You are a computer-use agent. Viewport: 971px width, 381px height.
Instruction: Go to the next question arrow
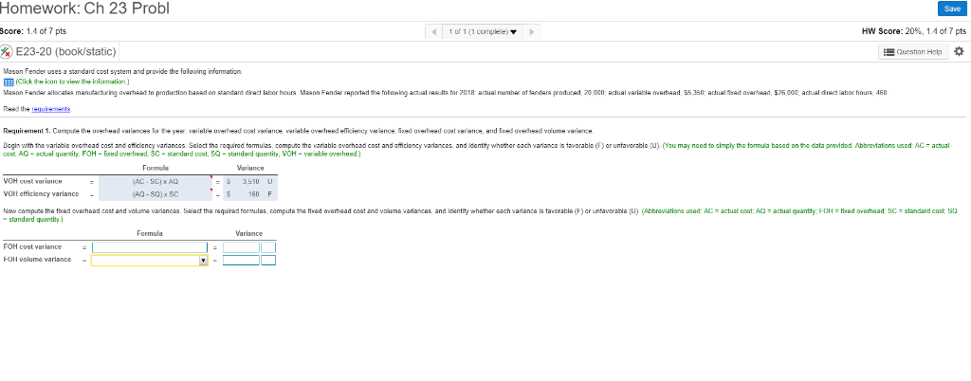click(x=533, y=31)
